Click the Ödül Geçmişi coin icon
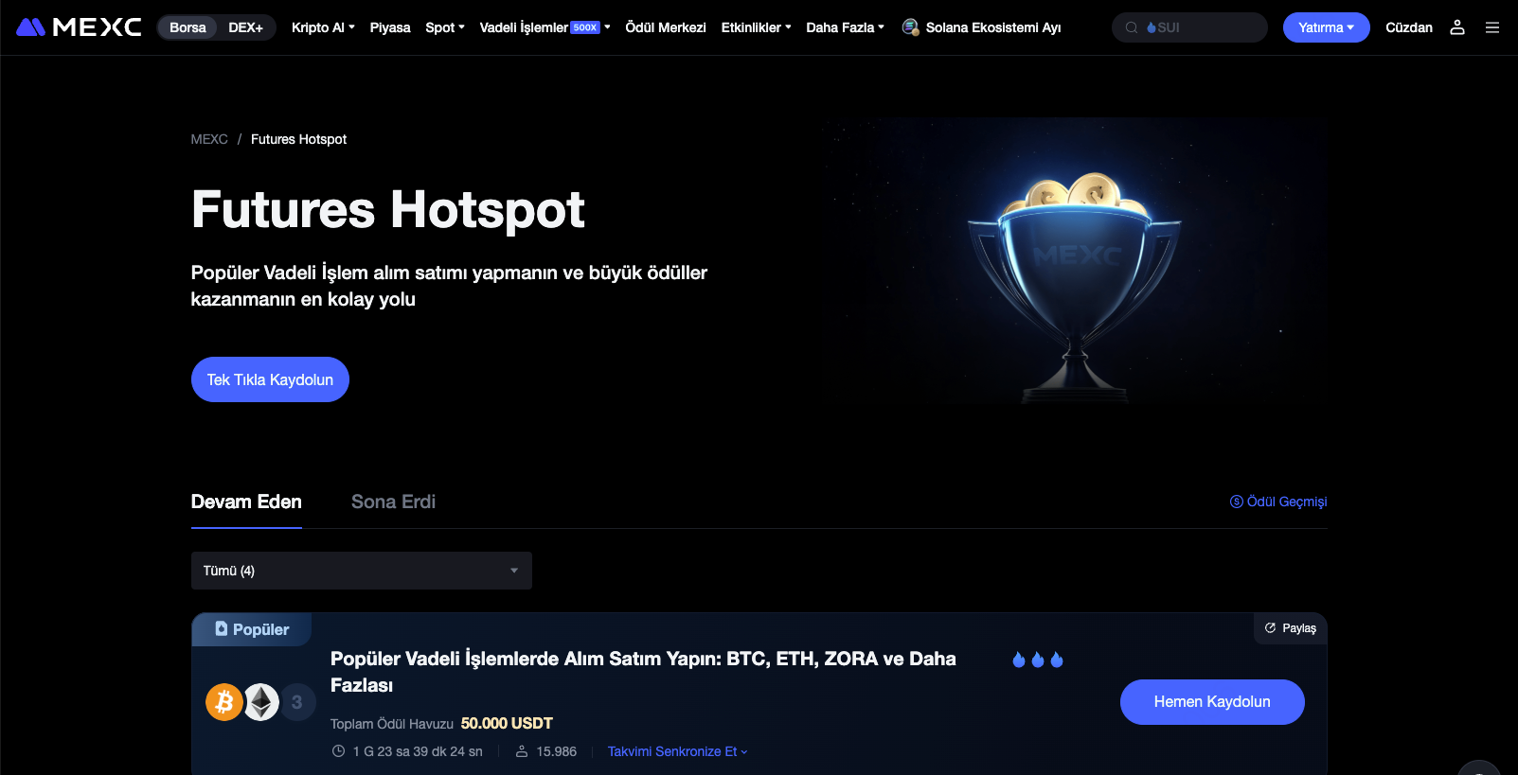The width and height of the screenshot is (1518, 775). point(1237,502)
